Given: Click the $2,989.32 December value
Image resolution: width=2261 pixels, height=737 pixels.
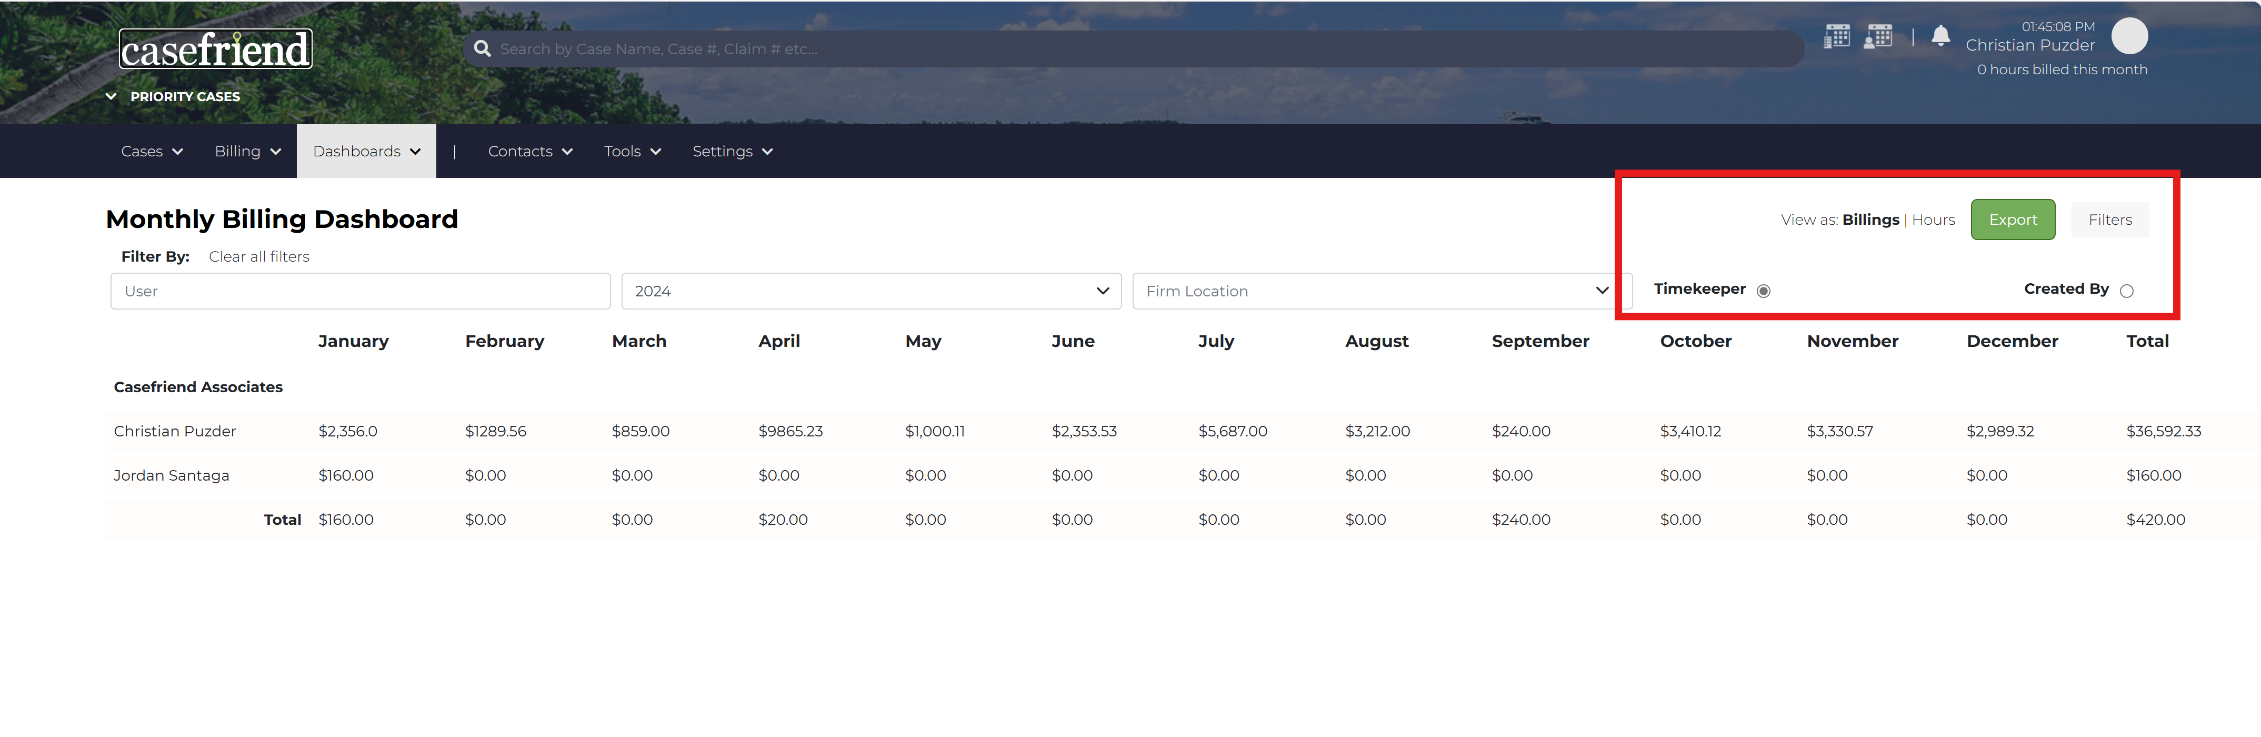Looking at the screenshot, I should (1999, 431).
